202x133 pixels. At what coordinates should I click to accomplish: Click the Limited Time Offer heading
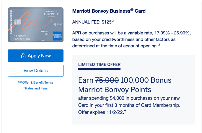(x=99, y=64)
